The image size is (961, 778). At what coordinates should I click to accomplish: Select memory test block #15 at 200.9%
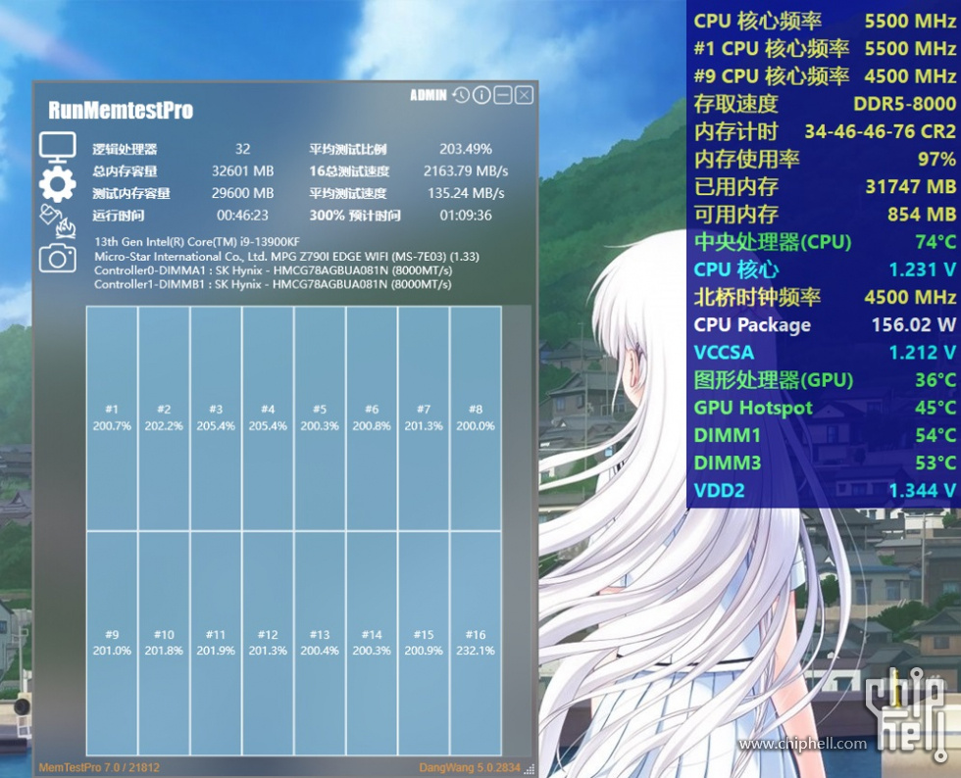pos(424,643)
